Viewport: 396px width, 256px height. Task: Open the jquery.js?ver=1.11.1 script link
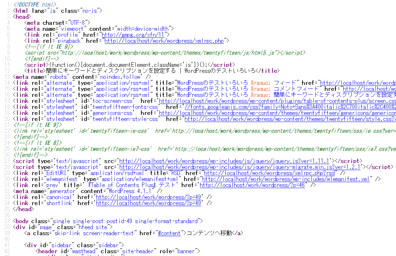pos(225,161)
